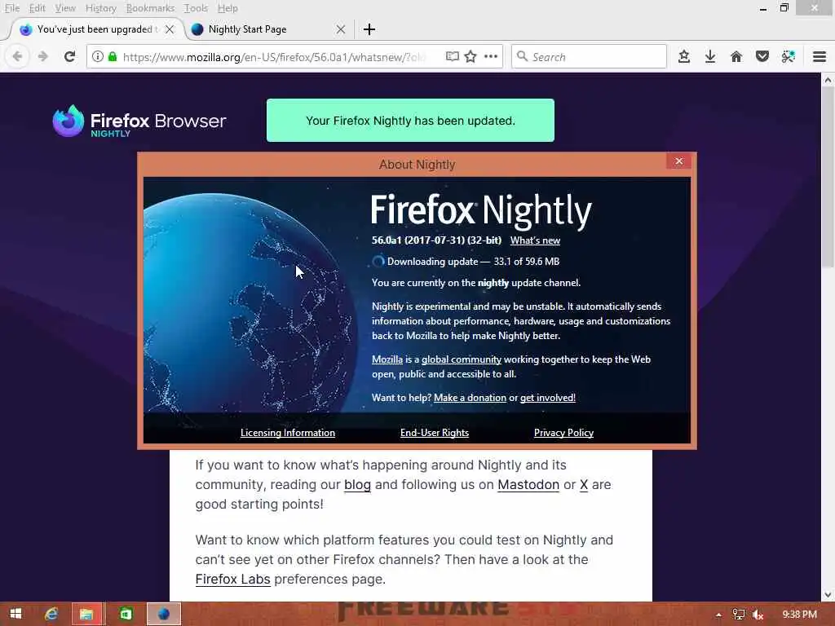Click the network tray icon
835x626 pixels.
point(738,615)
